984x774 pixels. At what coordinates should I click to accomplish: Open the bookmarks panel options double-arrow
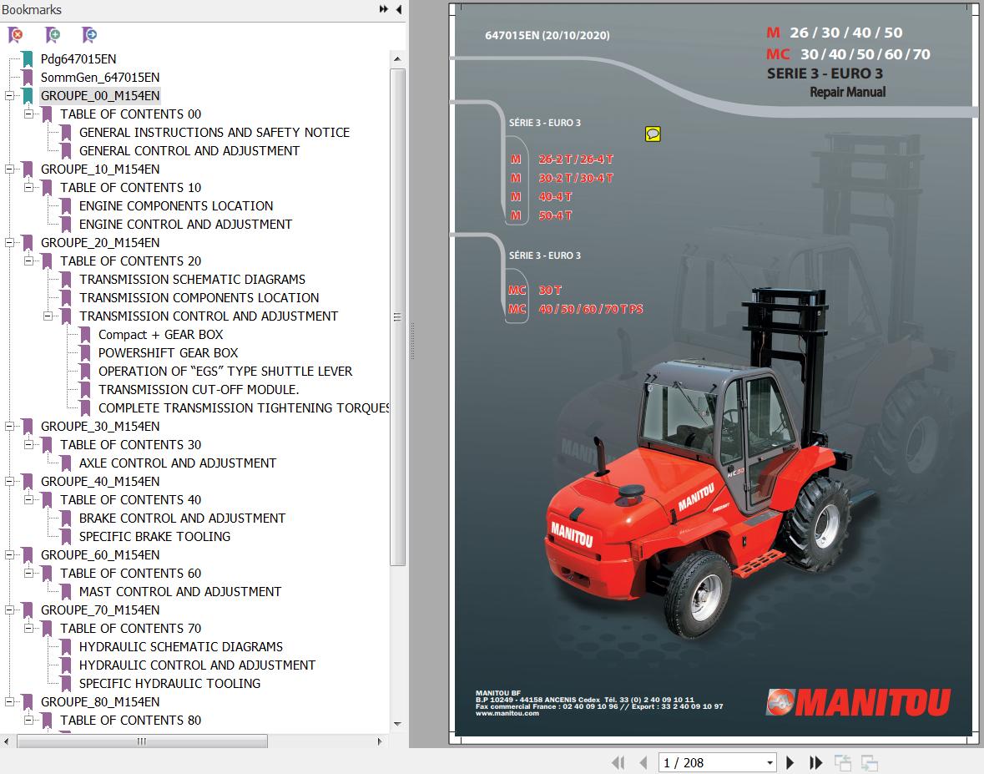click(383, 9)
